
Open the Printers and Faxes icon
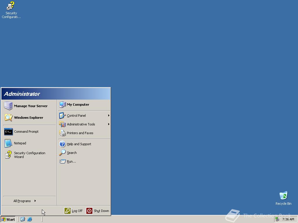pos(62,133)
